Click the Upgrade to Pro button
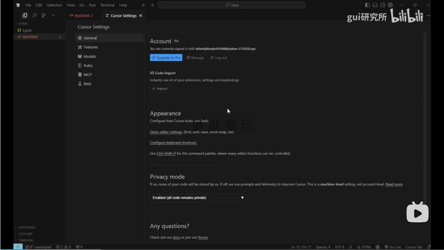Viewport: 444px width, 250px height. pyautogui.click(x=166, y=58)
